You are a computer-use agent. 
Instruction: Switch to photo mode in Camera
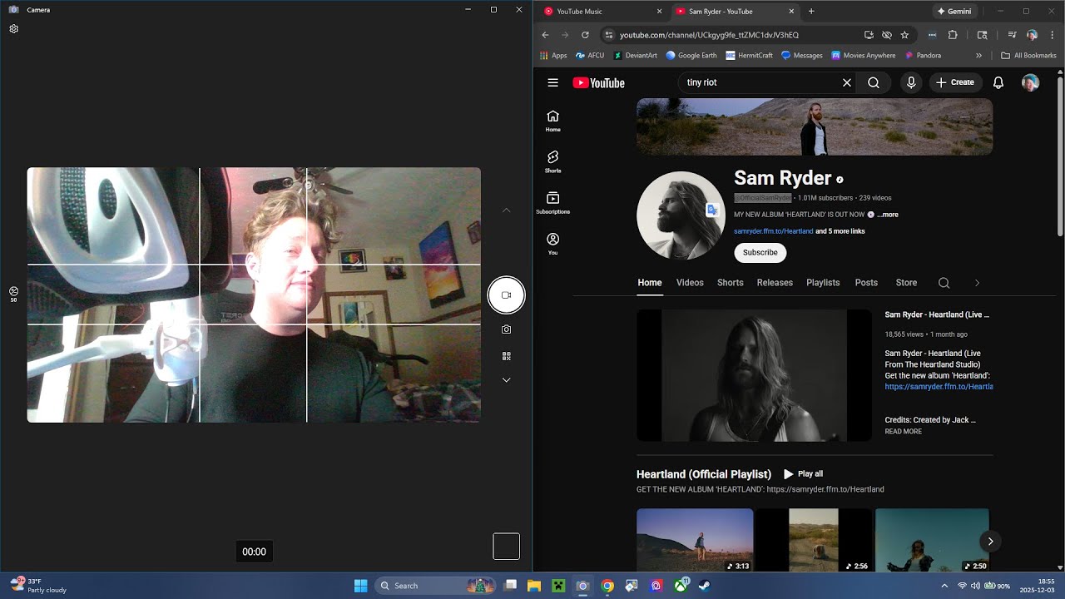[x=506, y=329]
